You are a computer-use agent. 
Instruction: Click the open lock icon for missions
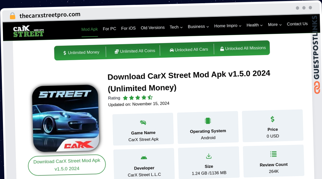click(x=222, y=49)
